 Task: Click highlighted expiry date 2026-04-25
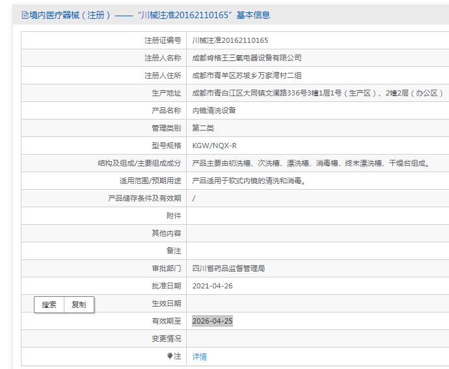[212, 321]
